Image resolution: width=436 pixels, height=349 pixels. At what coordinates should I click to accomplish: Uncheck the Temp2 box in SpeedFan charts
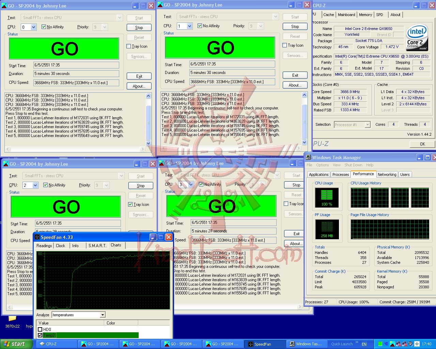40,335
